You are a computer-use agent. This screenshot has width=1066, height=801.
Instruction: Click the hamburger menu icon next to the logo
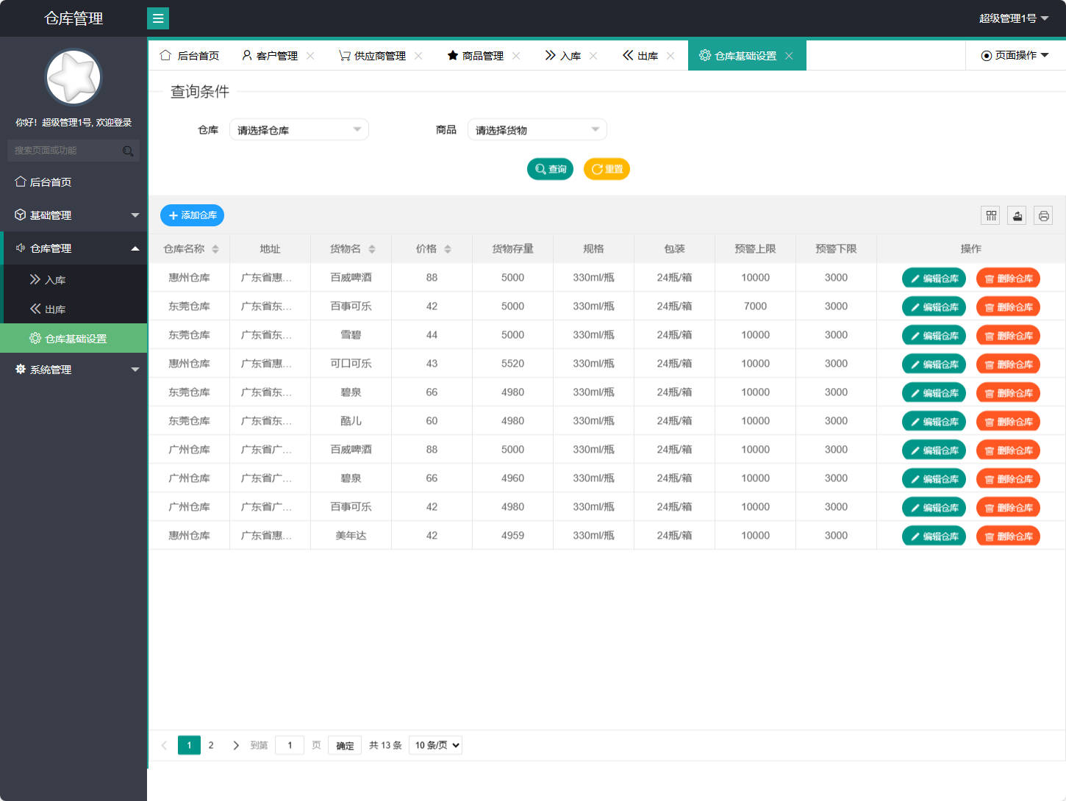[158, 18]
